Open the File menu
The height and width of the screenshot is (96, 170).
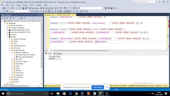tap(2, 5)
